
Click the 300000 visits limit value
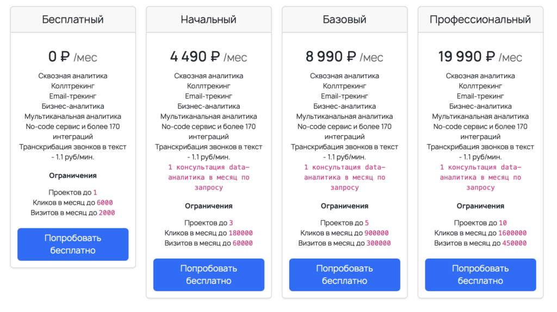(x=379, y=243)
